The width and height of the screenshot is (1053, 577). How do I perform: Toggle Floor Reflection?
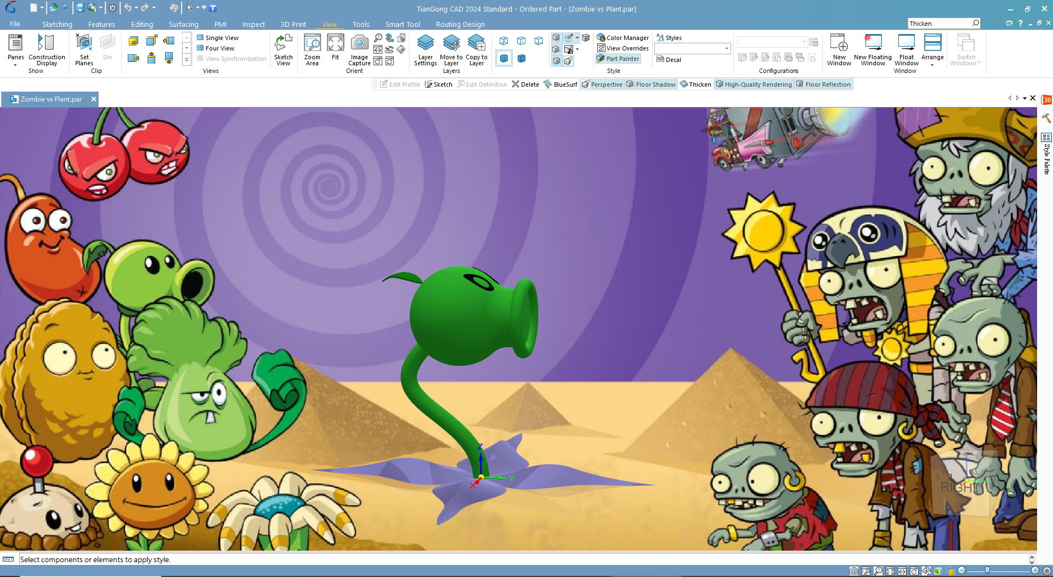point(823,84)
